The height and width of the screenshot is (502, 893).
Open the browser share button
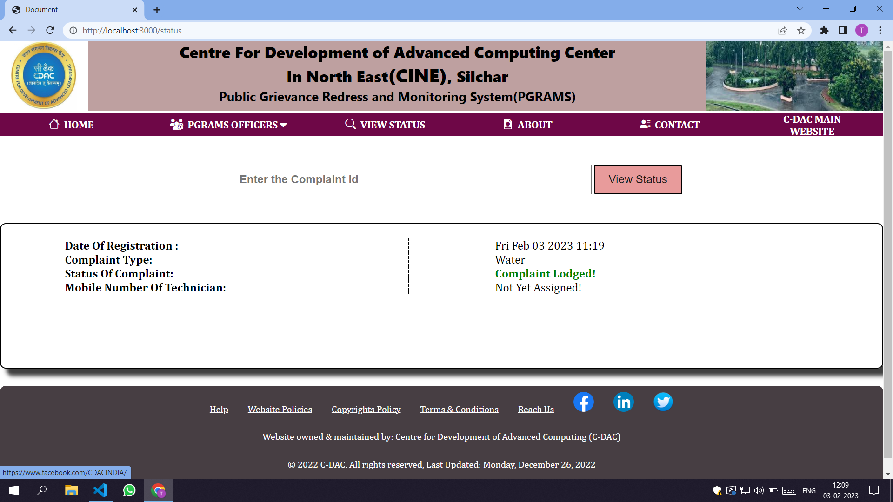click(x=783, y=30)
